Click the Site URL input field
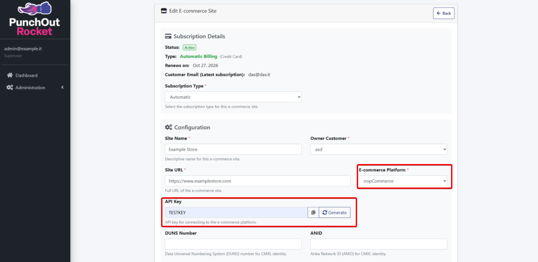Image resolution: width=538 pixels, height=262 pixels. [x=257, y=181]
